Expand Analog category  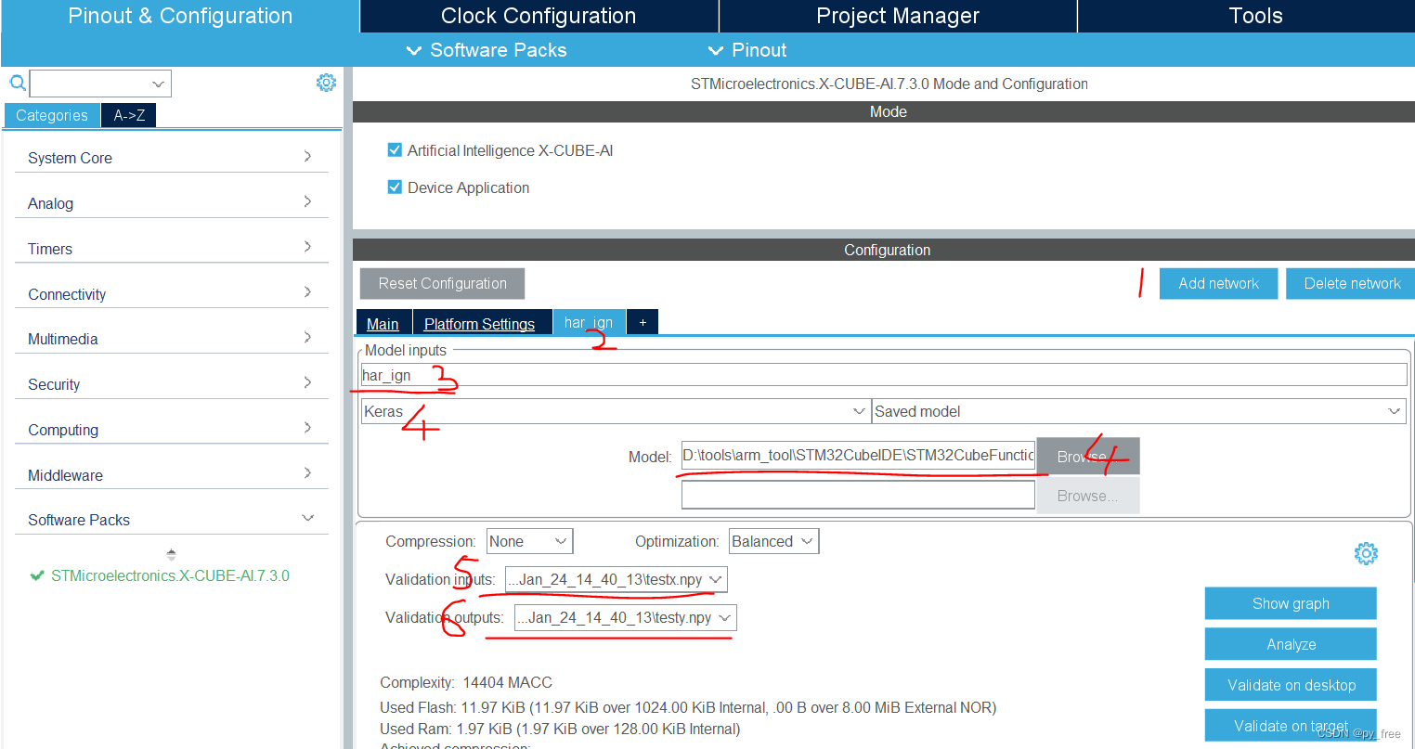172,202
